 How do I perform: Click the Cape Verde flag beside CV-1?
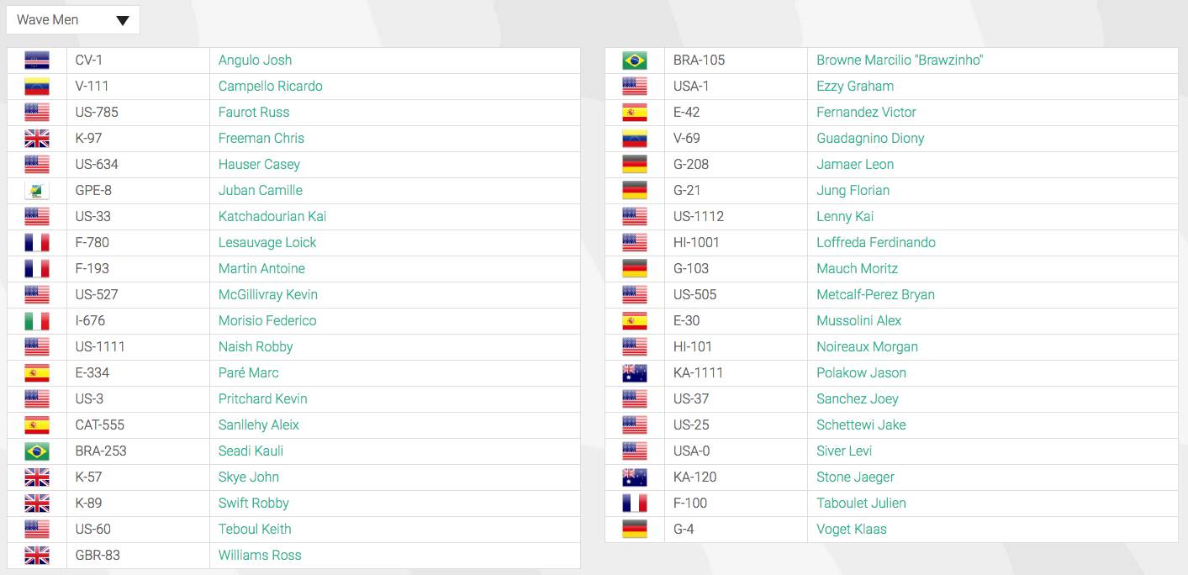coord(37,61)
